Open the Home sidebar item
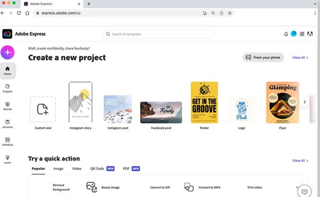This screenshot has height=197, width=320. (x=8, y=71)
